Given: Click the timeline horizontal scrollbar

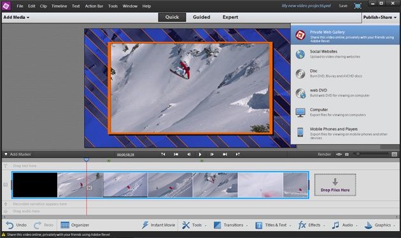Looking at the screenshot, I should coord(200,217).
